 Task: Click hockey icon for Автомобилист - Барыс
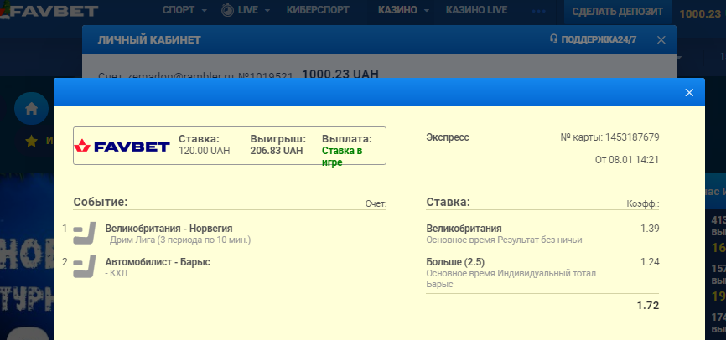click(85, 267)
